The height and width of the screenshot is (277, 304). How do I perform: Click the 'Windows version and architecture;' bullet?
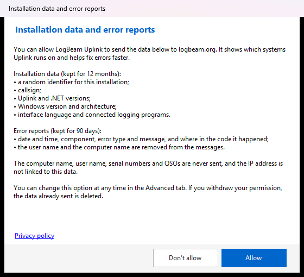65,106
